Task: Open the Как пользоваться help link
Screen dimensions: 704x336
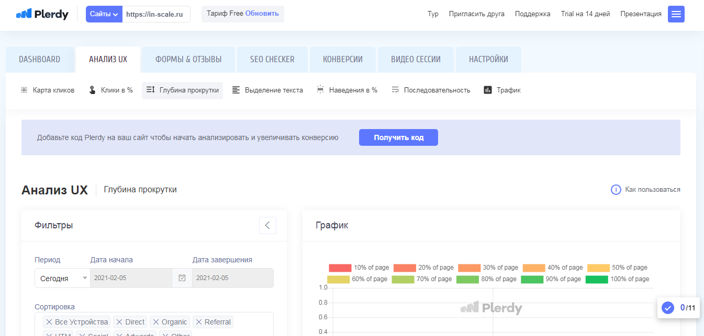Action: pos(653,189)
